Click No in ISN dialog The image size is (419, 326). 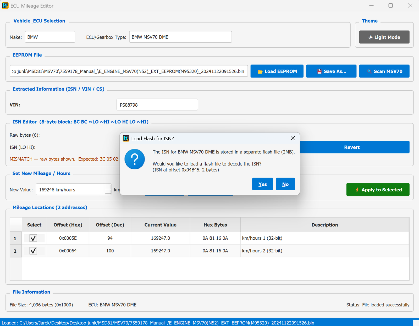pos(285,184)
